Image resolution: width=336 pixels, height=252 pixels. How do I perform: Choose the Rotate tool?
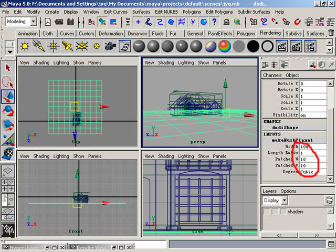8,111
